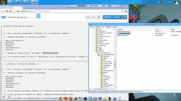Expand the Internet Settings registry key

tap(99, 85)
